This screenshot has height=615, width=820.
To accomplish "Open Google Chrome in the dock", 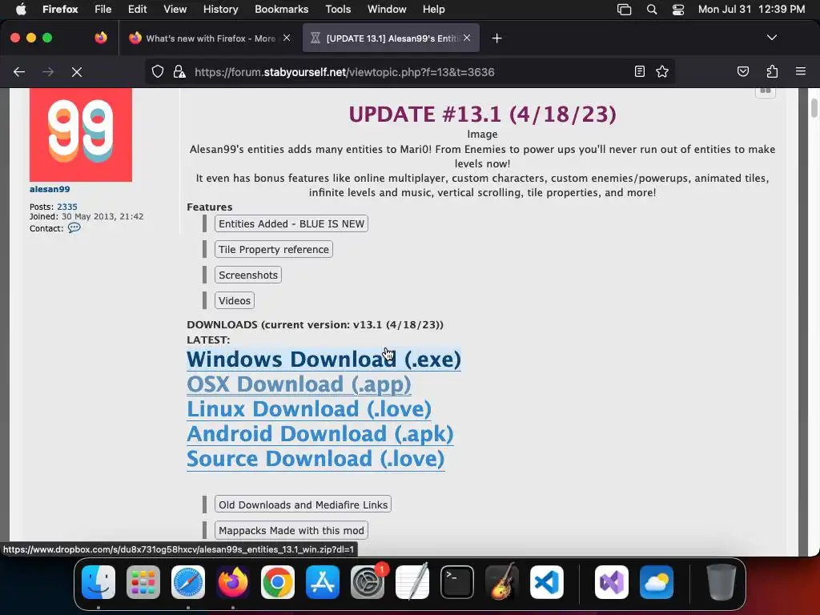I will (x=278, y=582).
